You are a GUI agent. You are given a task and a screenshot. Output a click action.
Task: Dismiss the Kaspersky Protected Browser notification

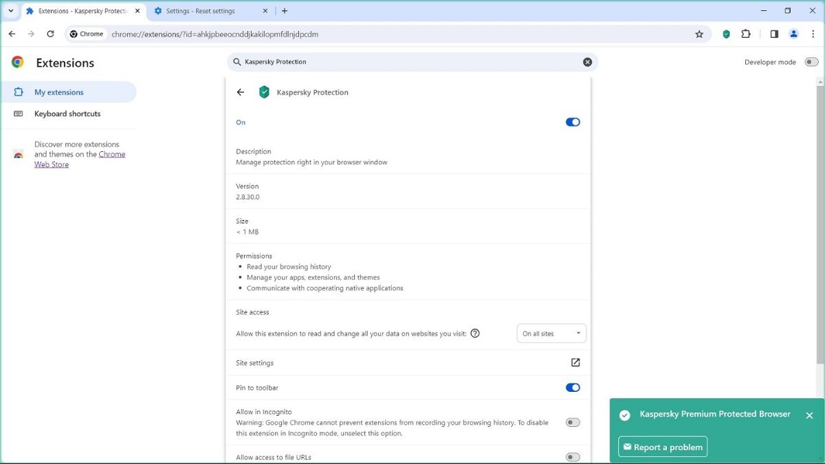click(x=809, y=415)
